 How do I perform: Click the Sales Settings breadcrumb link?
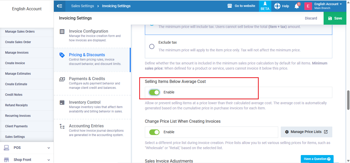point(83,6)
